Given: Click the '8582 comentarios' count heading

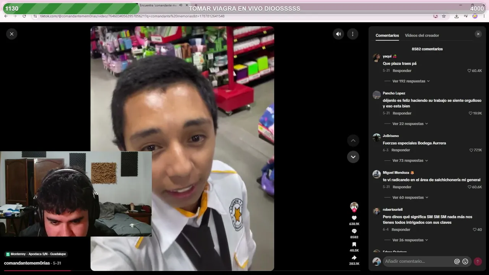Looking at the screenshot, I should (427, 49).
